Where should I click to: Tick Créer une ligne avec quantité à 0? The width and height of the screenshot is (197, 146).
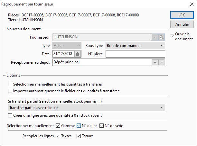pos(10,115)
